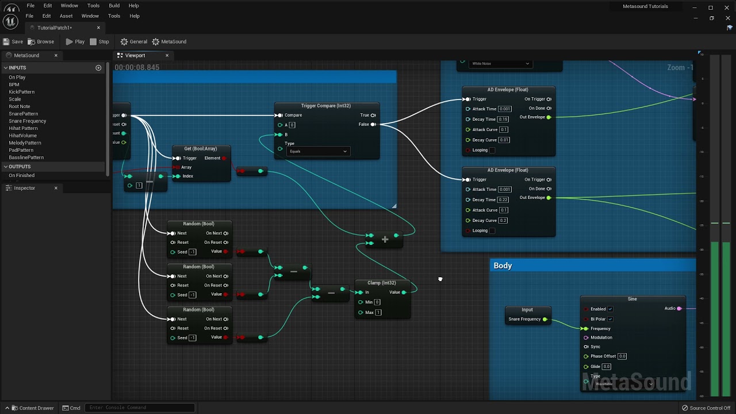Viewport: 736px width, 414px height.
Task: Edit the Max value on Clamp (Int32)
Action: tap(378, 312)
